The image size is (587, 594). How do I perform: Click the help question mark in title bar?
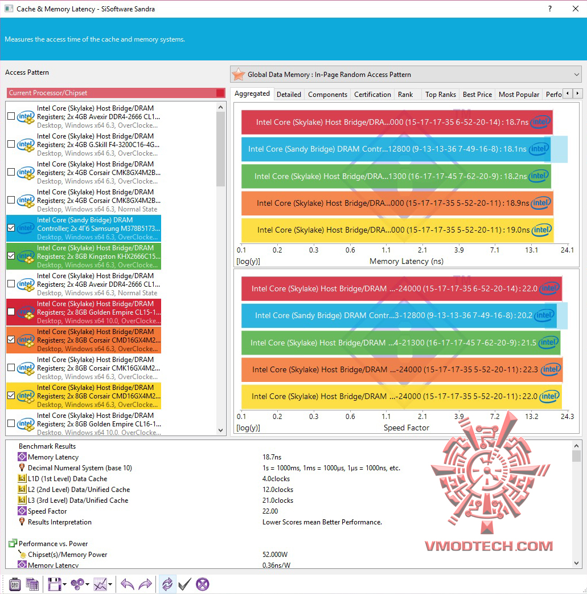point(550,9)
